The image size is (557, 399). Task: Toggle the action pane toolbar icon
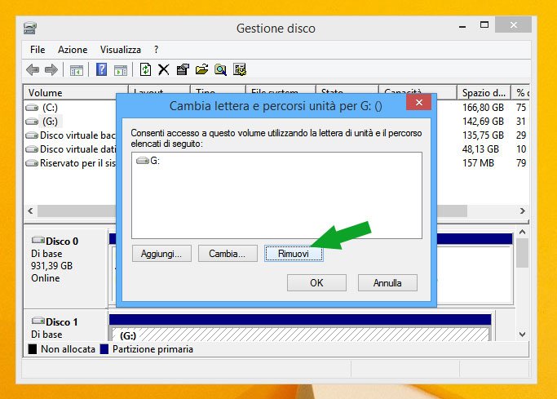pos(121,70)
